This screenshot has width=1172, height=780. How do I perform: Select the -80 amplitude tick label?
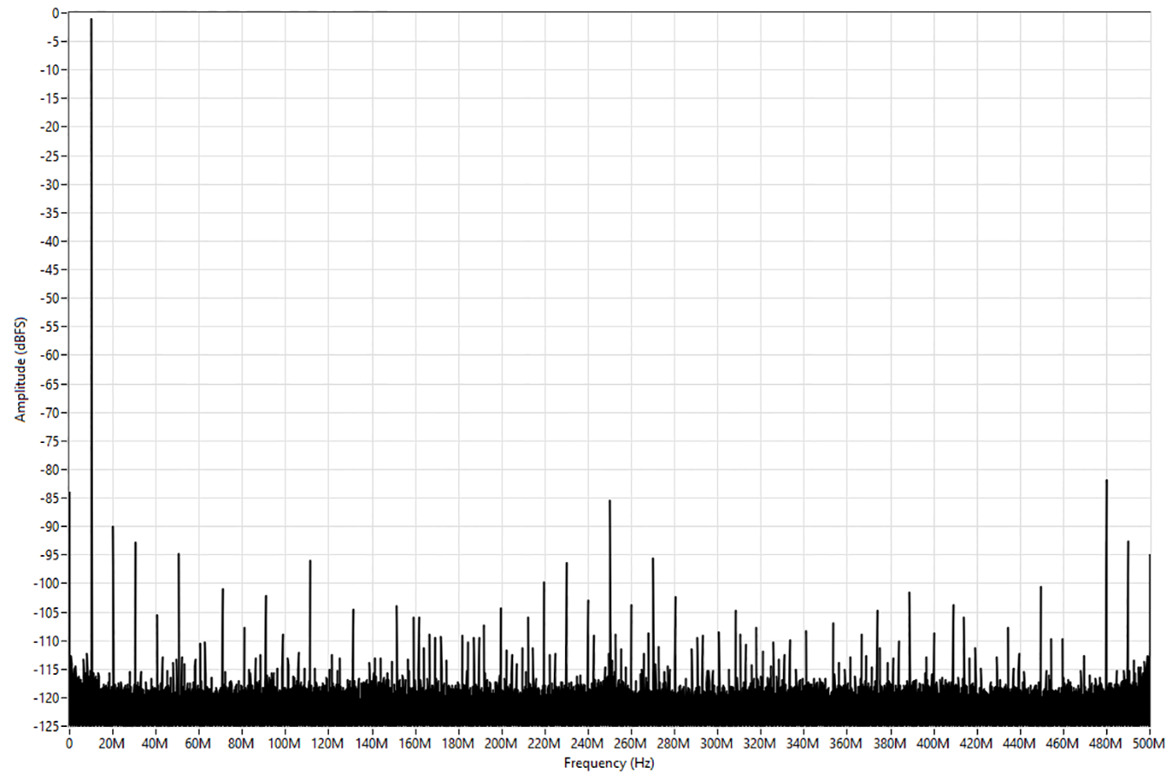coord(50,469)
